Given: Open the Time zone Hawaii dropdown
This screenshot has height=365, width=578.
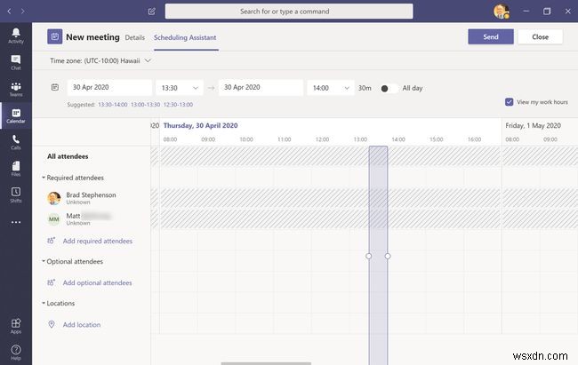Looking at the screenshot, I should (x=100, y=60).
